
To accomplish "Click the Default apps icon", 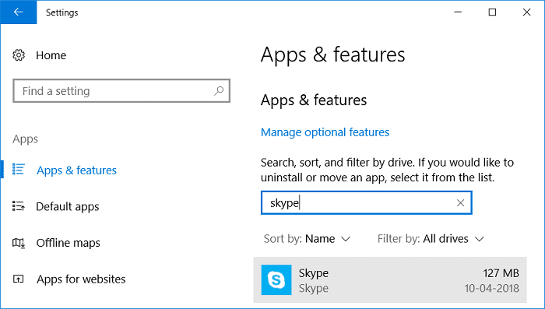I will pyautogui.click(x=19, y=205).
